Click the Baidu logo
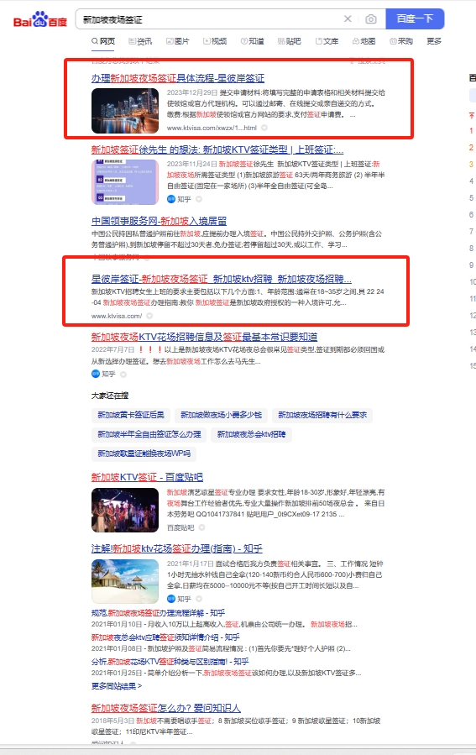The width and height of the screenshot is (476, 755). click(40, 20)
